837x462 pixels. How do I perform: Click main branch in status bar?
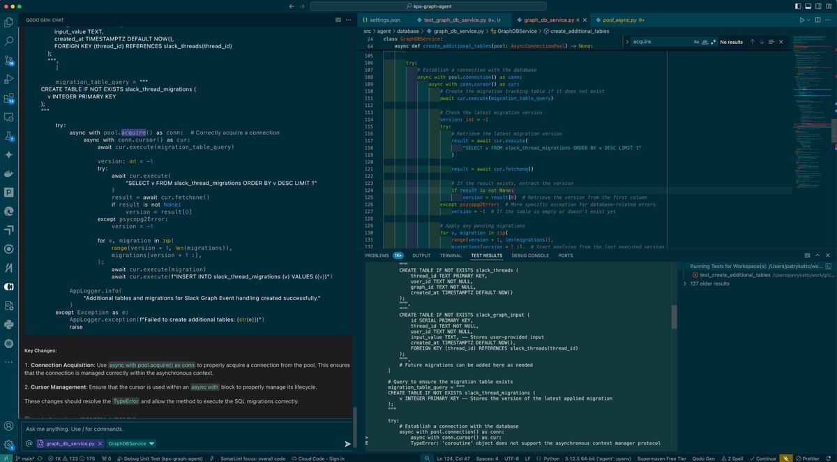[x=24, y=458]
